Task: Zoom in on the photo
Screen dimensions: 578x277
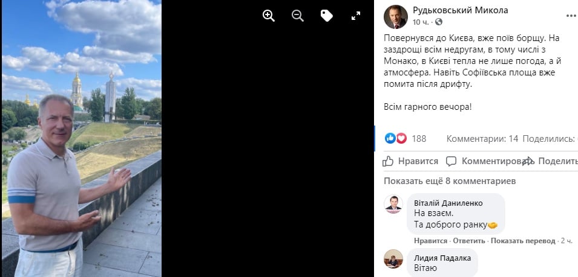Action: [x=269, y=16]
